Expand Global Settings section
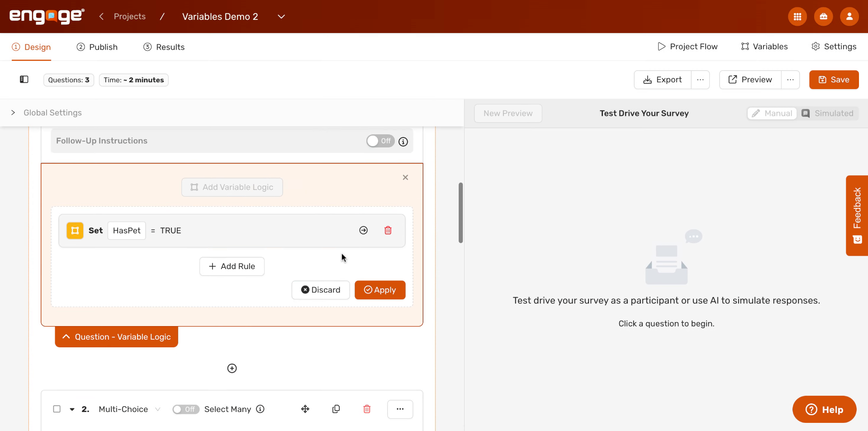 (x=14, y=113)
